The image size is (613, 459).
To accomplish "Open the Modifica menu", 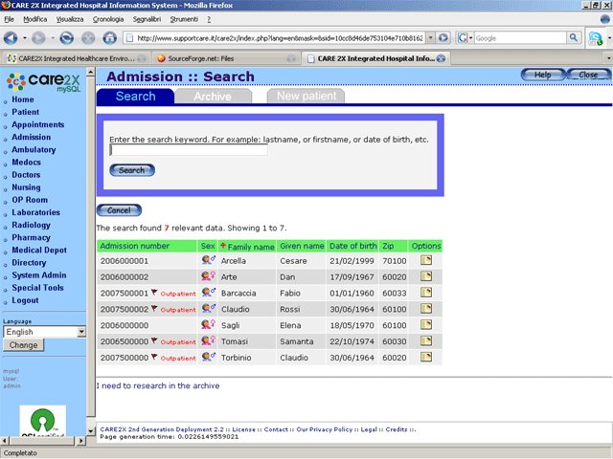I will pos(34,19).
